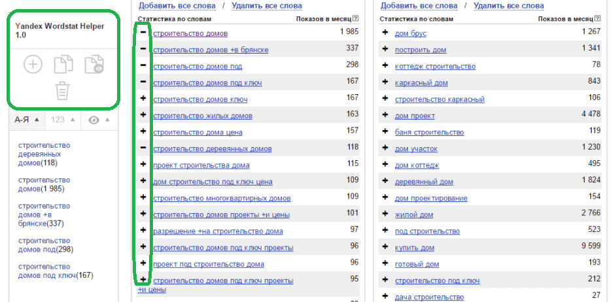Select 'строительство домов под(298)' in helper list
The image size is (614, 302).
46,245
